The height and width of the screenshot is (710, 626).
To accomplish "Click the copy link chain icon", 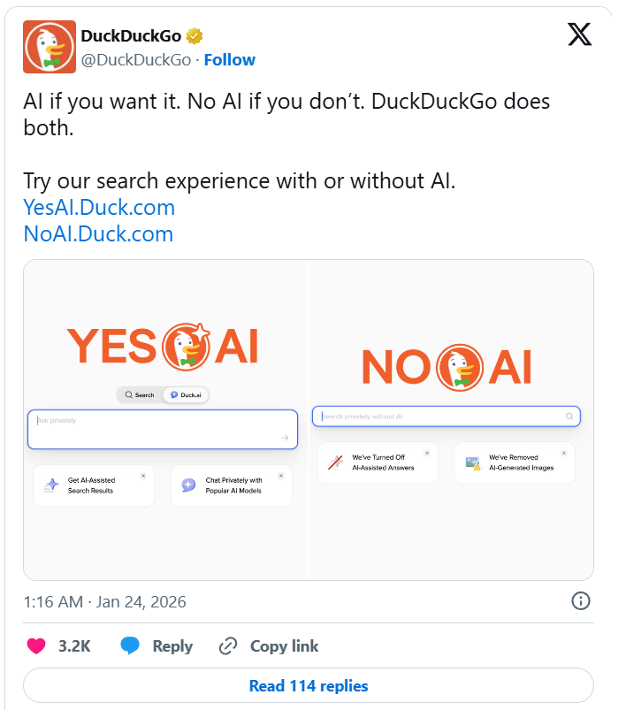I will click(x=228, y=646).
